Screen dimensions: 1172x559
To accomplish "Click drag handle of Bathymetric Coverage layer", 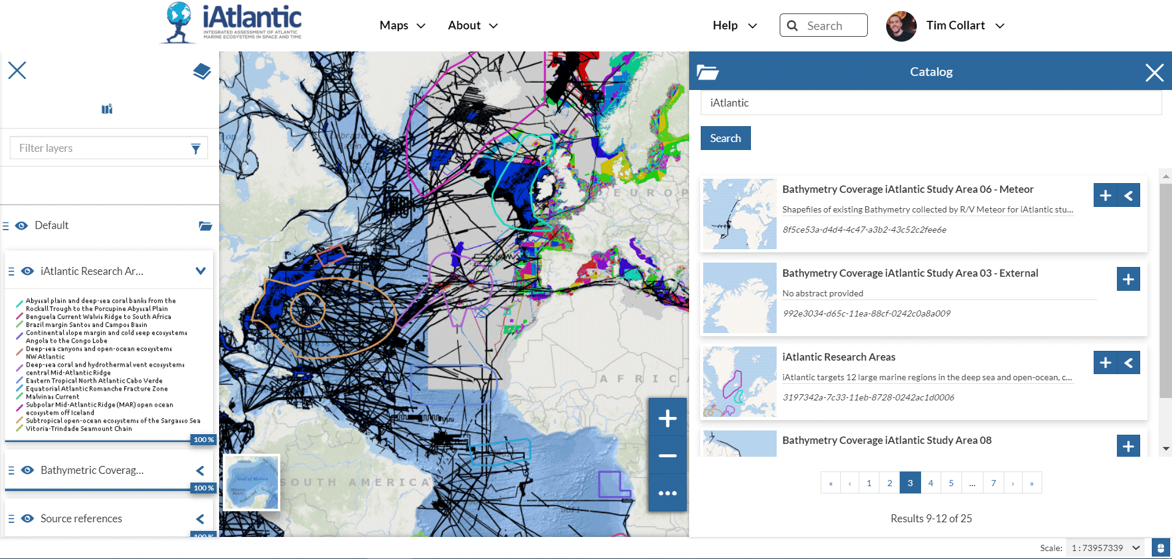I will [11, 470].
